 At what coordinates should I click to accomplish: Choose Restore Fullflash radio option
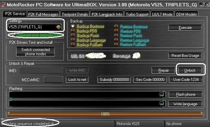click(x=116, y=44)
